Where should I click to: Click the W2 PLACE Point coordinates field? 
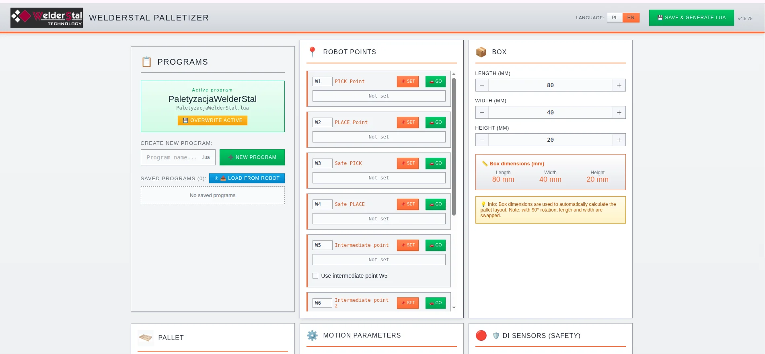[379, 137]
